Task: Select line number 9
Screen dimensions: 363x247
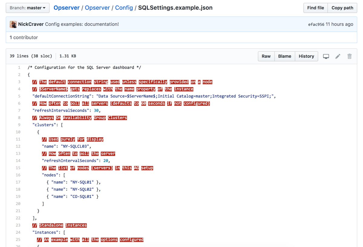Action: click(19, 125)
